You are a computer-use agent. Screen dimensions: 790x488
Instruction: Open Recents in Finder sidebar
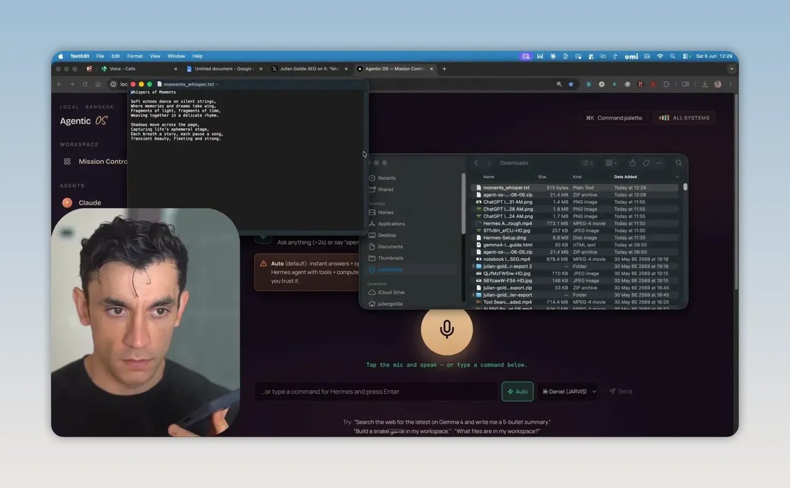coord(382,178)
